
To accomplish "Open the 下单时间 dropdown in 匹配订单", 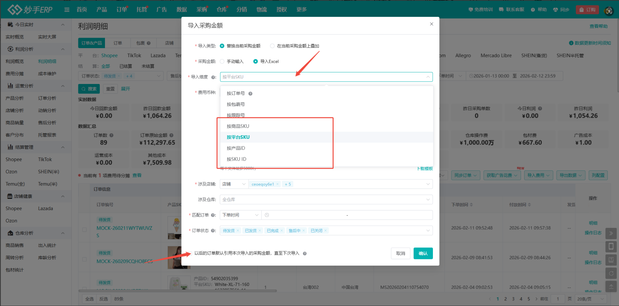I will pyautogui.click(x=241, y=215).
